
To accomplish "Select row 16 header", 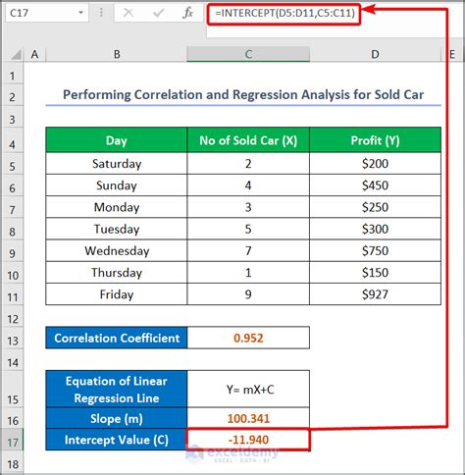I will point(13,418).
